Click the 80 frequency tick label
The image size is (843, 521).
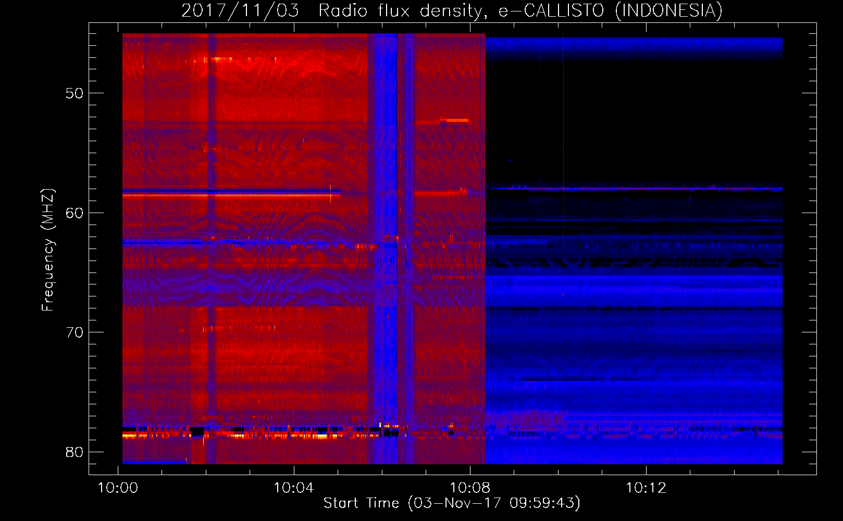[x=75, y=452]
